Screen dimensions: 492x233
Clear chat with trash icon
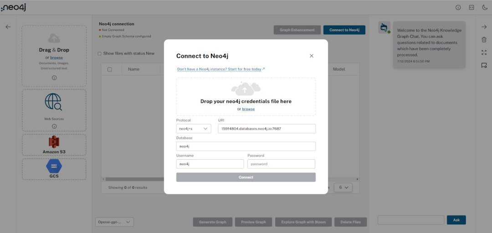[484, 40]
